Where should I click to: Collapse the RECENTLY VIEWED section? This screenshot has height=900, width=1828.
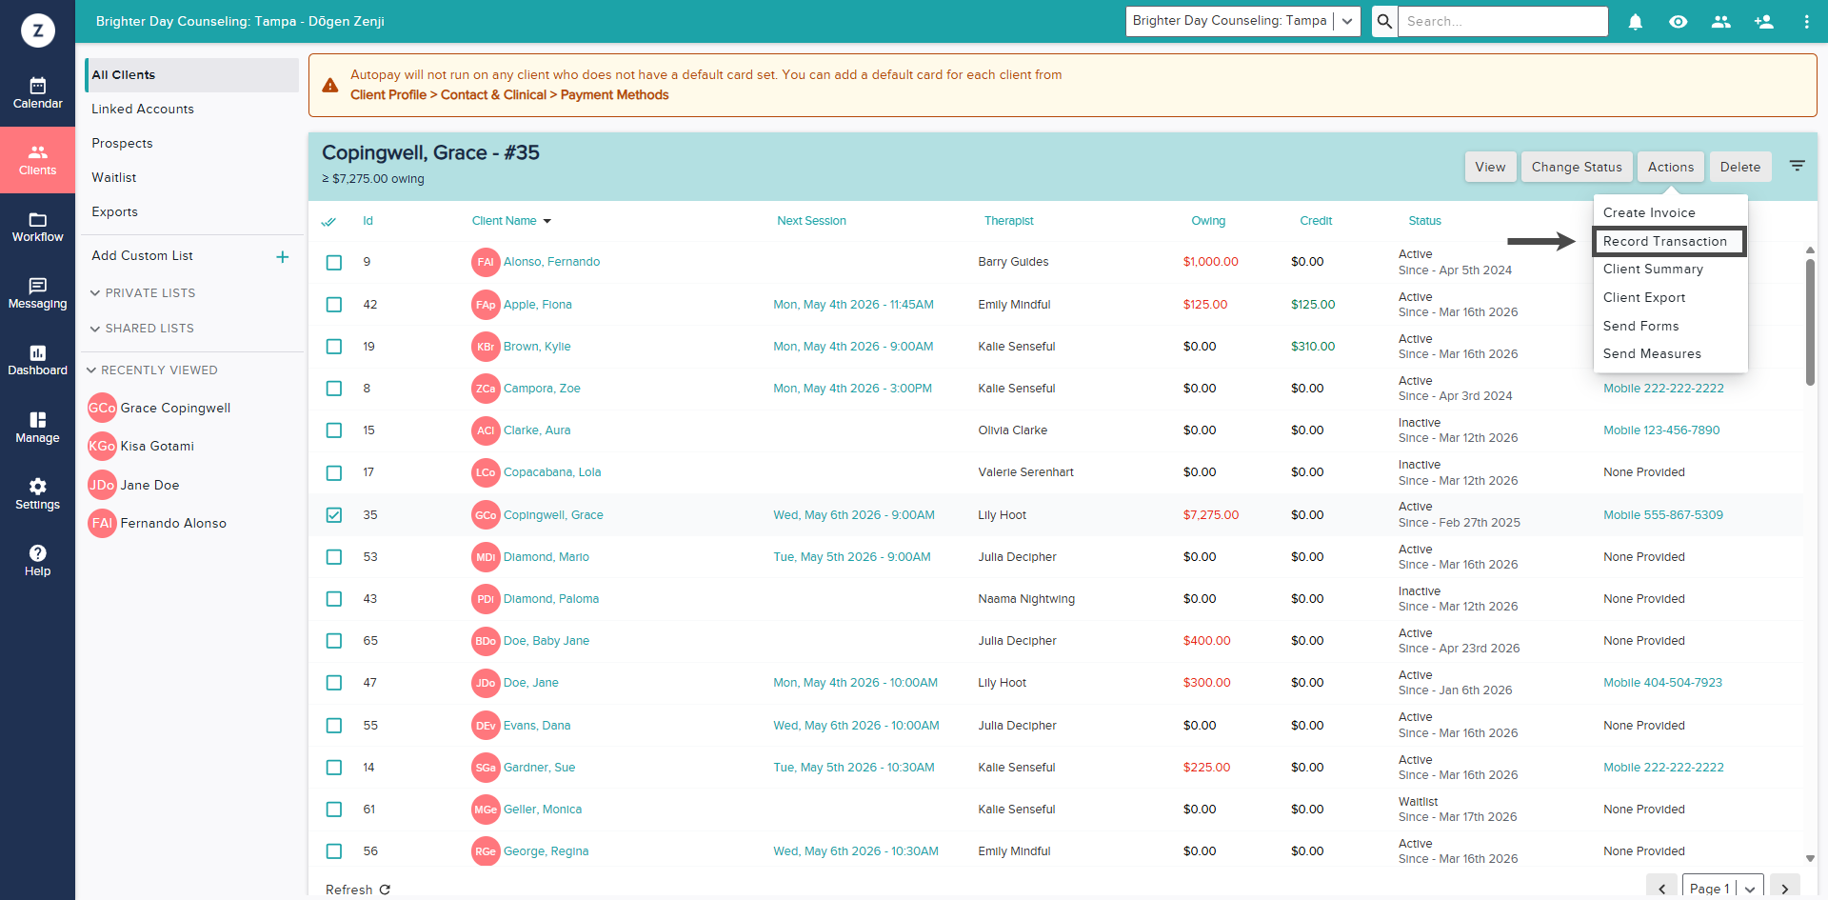[x=152, y=370]
